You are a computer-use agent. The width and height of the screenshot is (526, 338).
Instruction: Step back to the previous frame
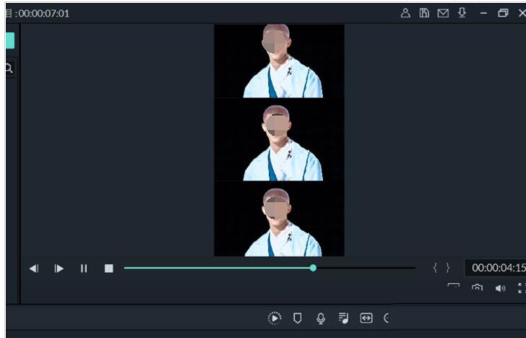pos(34,269)
